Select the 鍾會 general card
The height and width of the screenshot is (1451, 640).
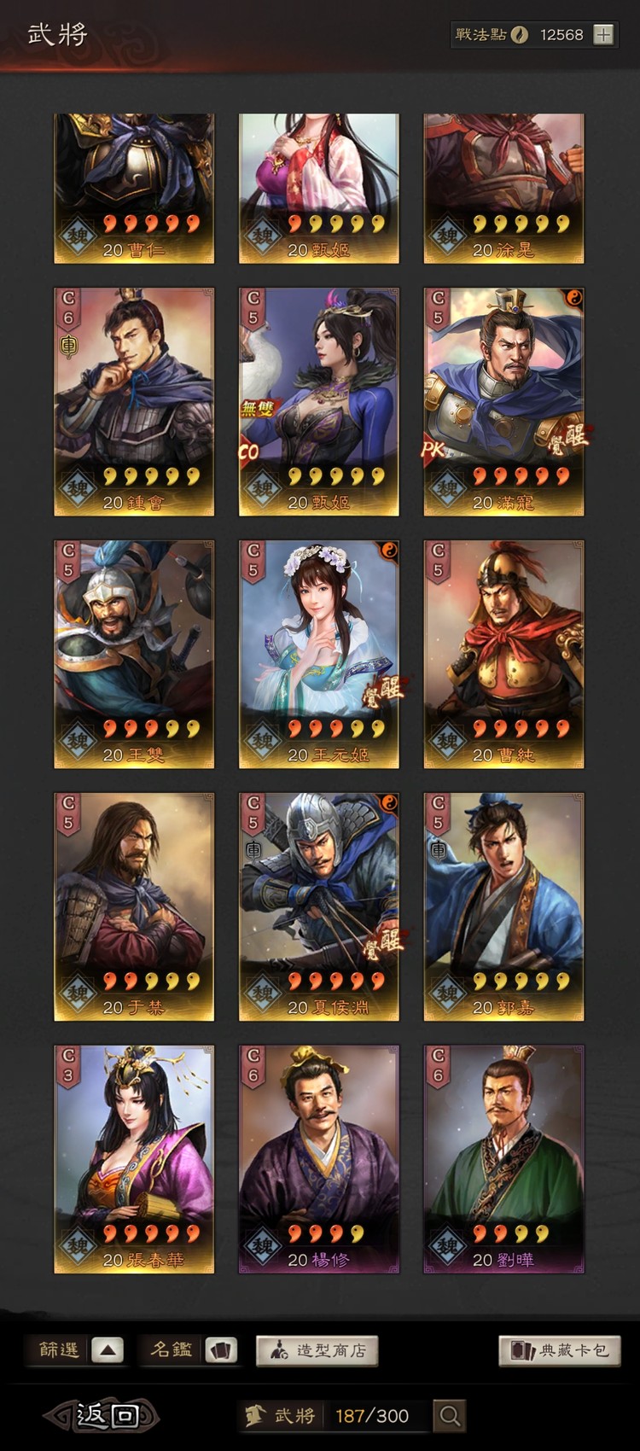click(134, 401)
